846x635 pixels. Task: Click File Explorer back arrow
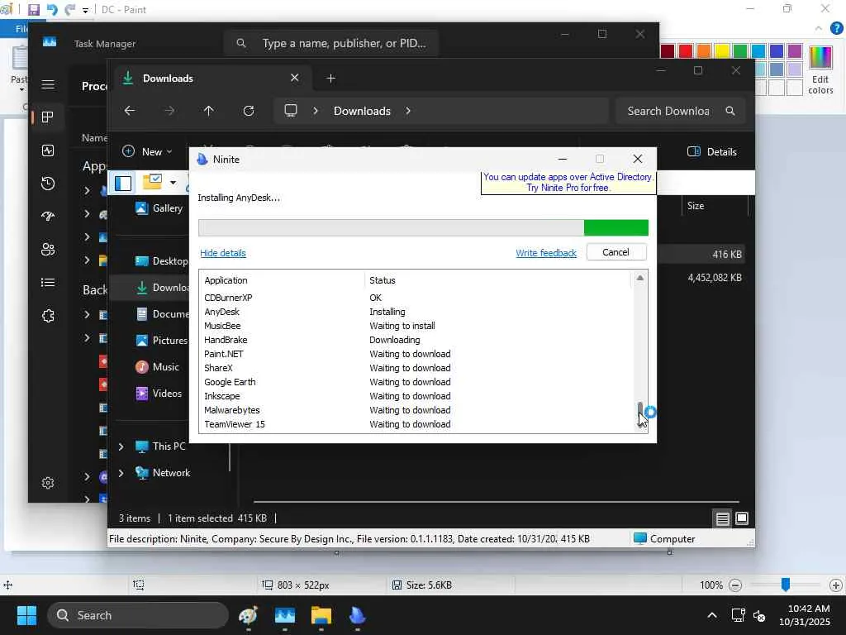click(x=130, y=111)
